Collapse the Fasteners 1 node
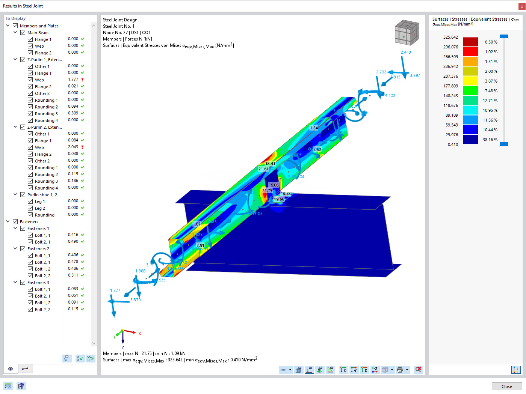 point(15,229)
